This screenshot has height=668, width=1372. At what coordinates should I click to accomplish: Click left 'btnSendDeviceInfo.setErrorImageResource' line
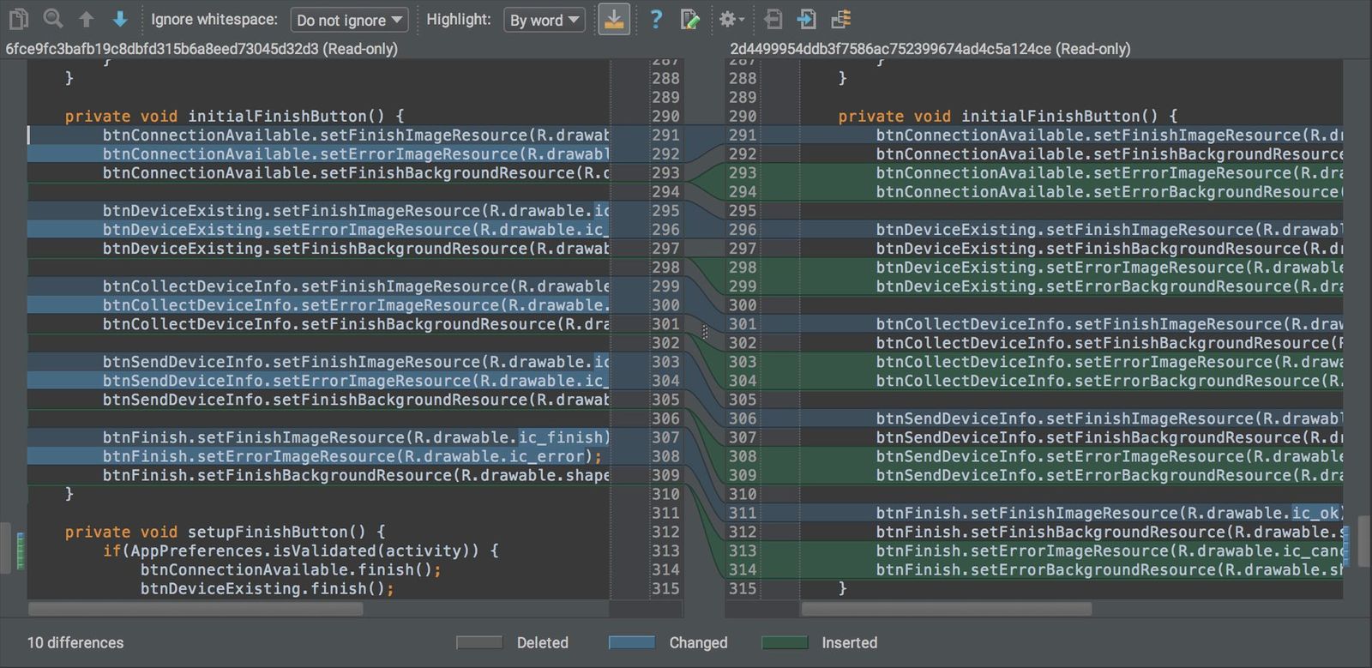(x=356, y=381)
